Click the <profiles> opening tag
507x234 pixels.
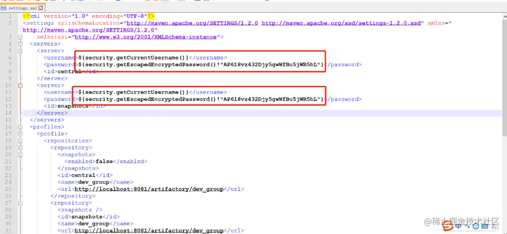[x=47, y=127]
